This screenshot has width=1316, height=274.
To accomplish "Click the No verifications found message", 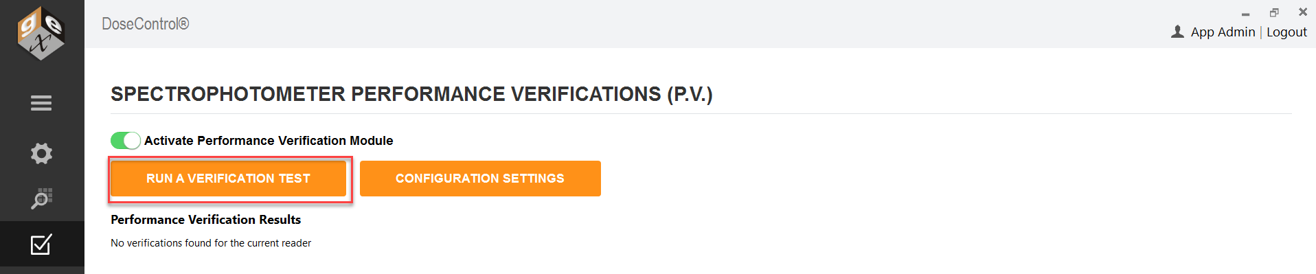I will pyautogui.click(x=211, y=243).
